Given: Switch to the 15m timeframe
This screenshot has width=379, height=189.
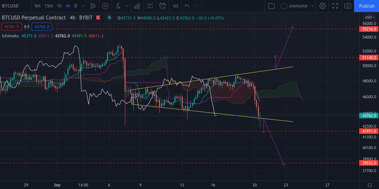Looking at the screenshot, I should pos(48,6).
